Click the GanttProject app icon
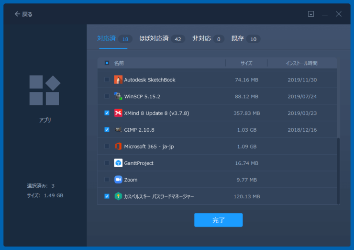Viewport: 354px width, 250px height. (118, 163)
